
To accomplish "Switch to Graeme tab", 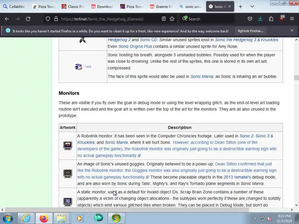I will coord(161,6).
